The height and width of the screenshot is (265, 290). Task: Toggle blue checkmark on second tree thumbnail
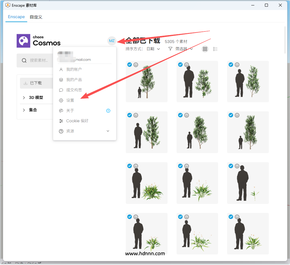[180, 64]
